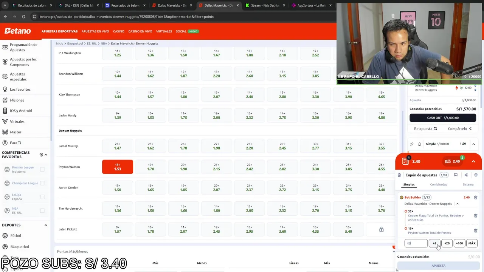Open Virtuales sidebar icon

click(5, 122)
